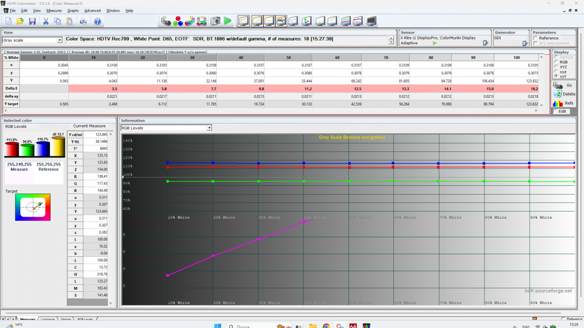The image size is (584, 328).
Task: Click measures table horizontal scroll-right arrow
Action: (x=536, y=110)
